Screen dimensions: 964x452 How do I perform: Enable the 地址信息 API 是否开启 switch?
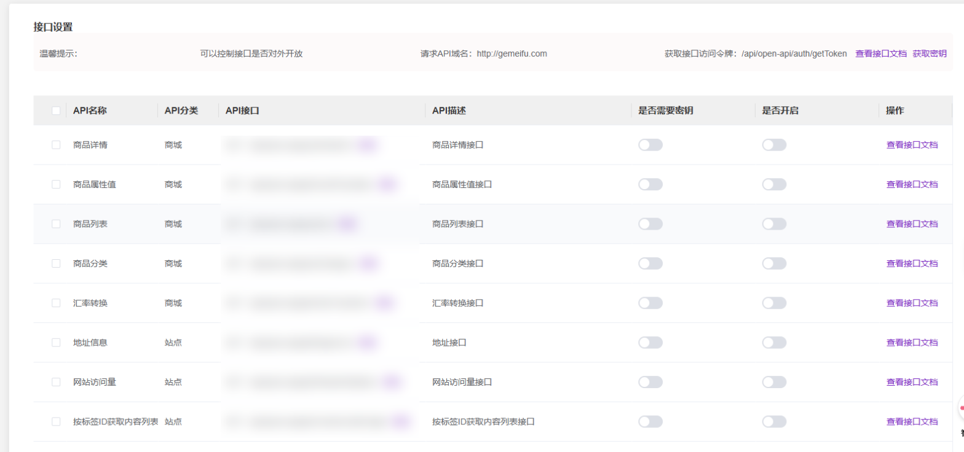tap(774, 342)
